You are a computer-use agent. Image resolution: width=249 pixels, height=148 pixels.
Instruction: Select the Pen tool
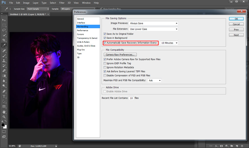point(4,91)
